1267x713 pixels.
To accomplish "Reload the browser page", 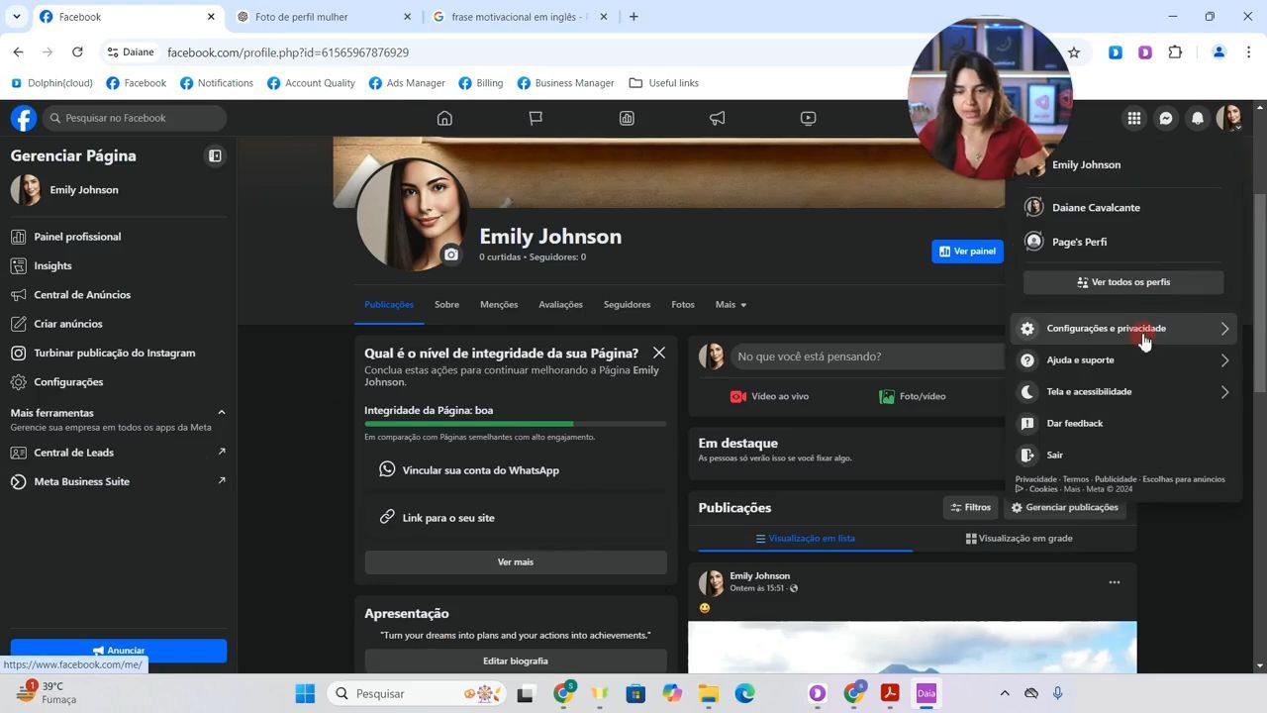I will [x=78, y=52].
